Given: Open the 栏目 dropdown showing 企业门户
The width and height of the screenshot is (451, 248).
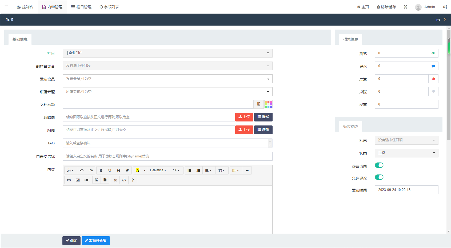Looking at the screenshot, I should pos(167,53).
